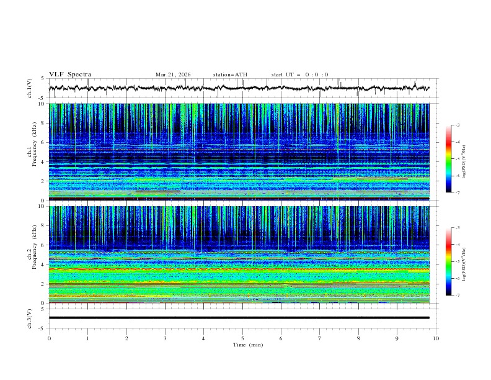The image size is (491, 380).
Task: Click the ch.3 flat black waveform trace
Action: 239,318
